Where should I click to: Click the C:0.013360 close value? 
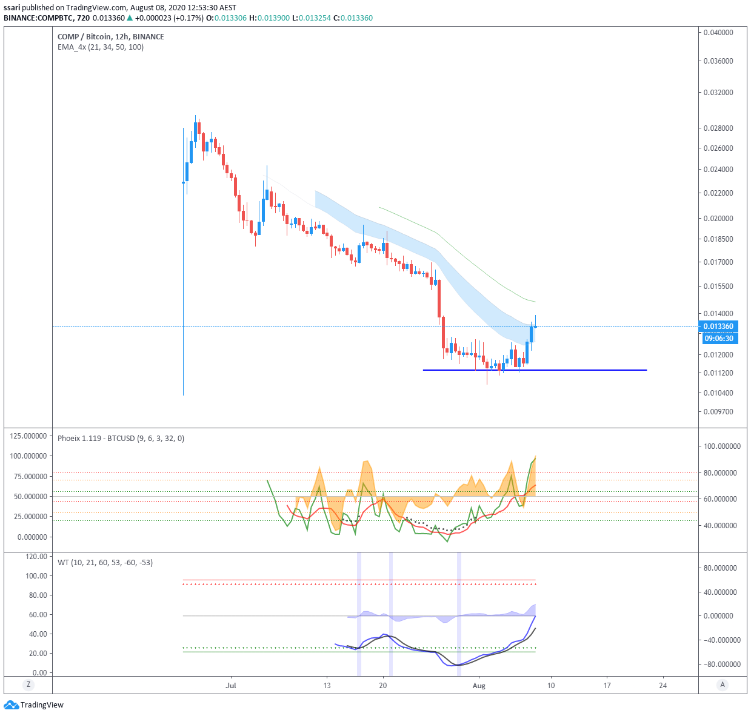[353, 18]
